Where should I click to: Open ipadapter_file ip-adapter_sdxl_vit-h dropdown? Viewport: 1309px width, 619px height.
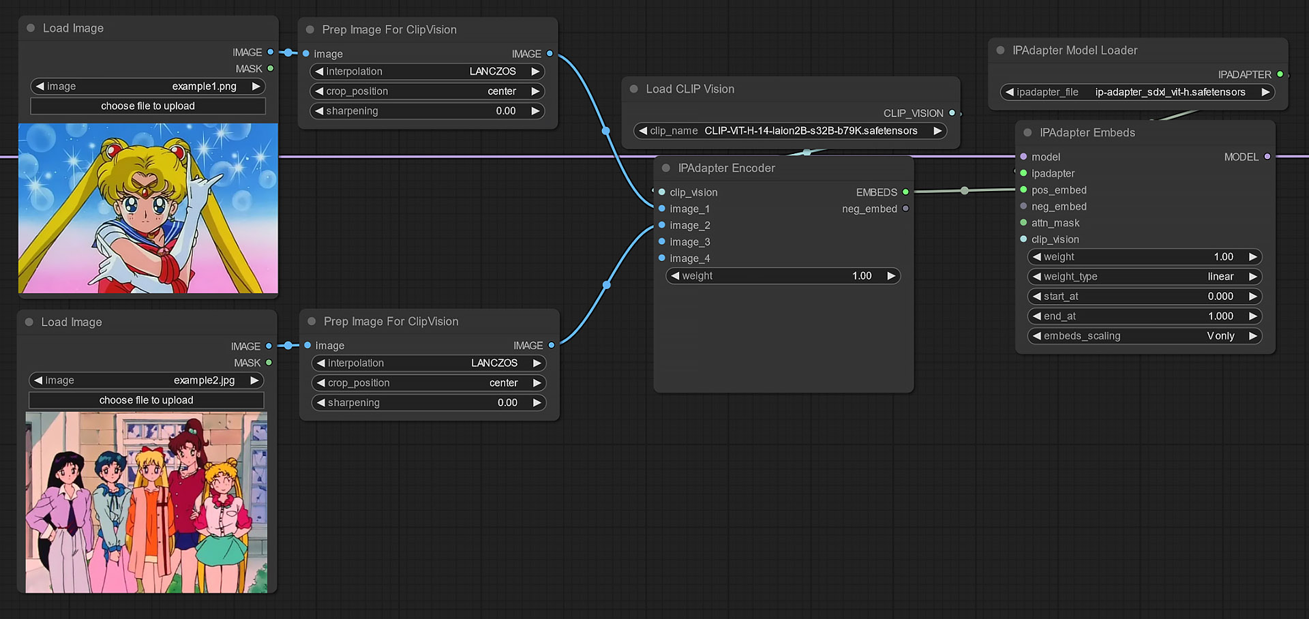(x=1137, y=92)
